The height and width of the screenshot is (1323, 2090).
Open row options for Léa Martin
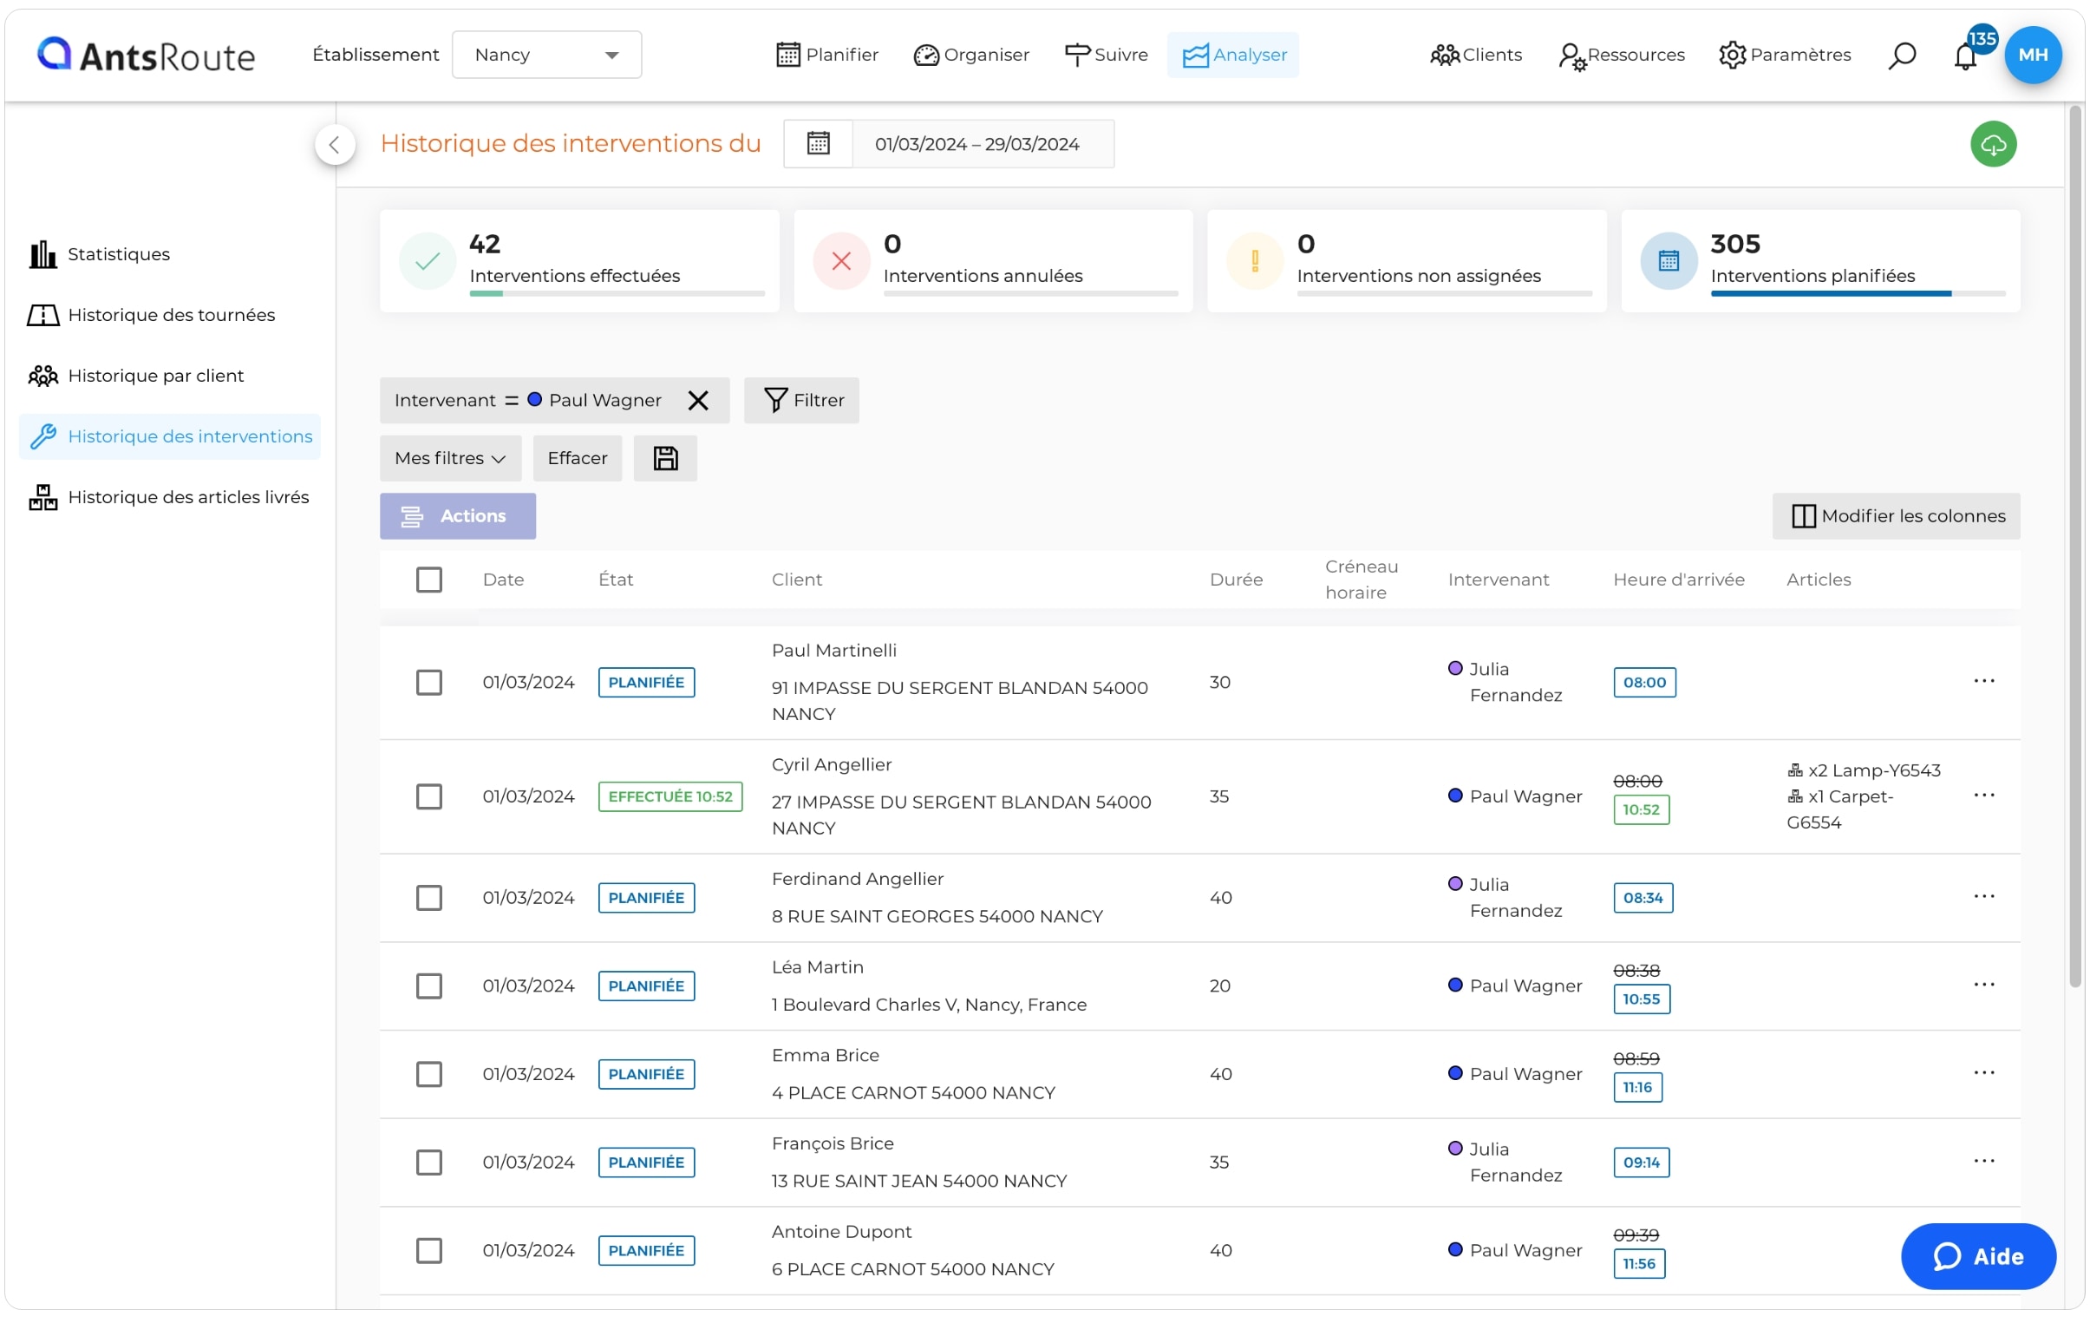[x=1983, y=986]
